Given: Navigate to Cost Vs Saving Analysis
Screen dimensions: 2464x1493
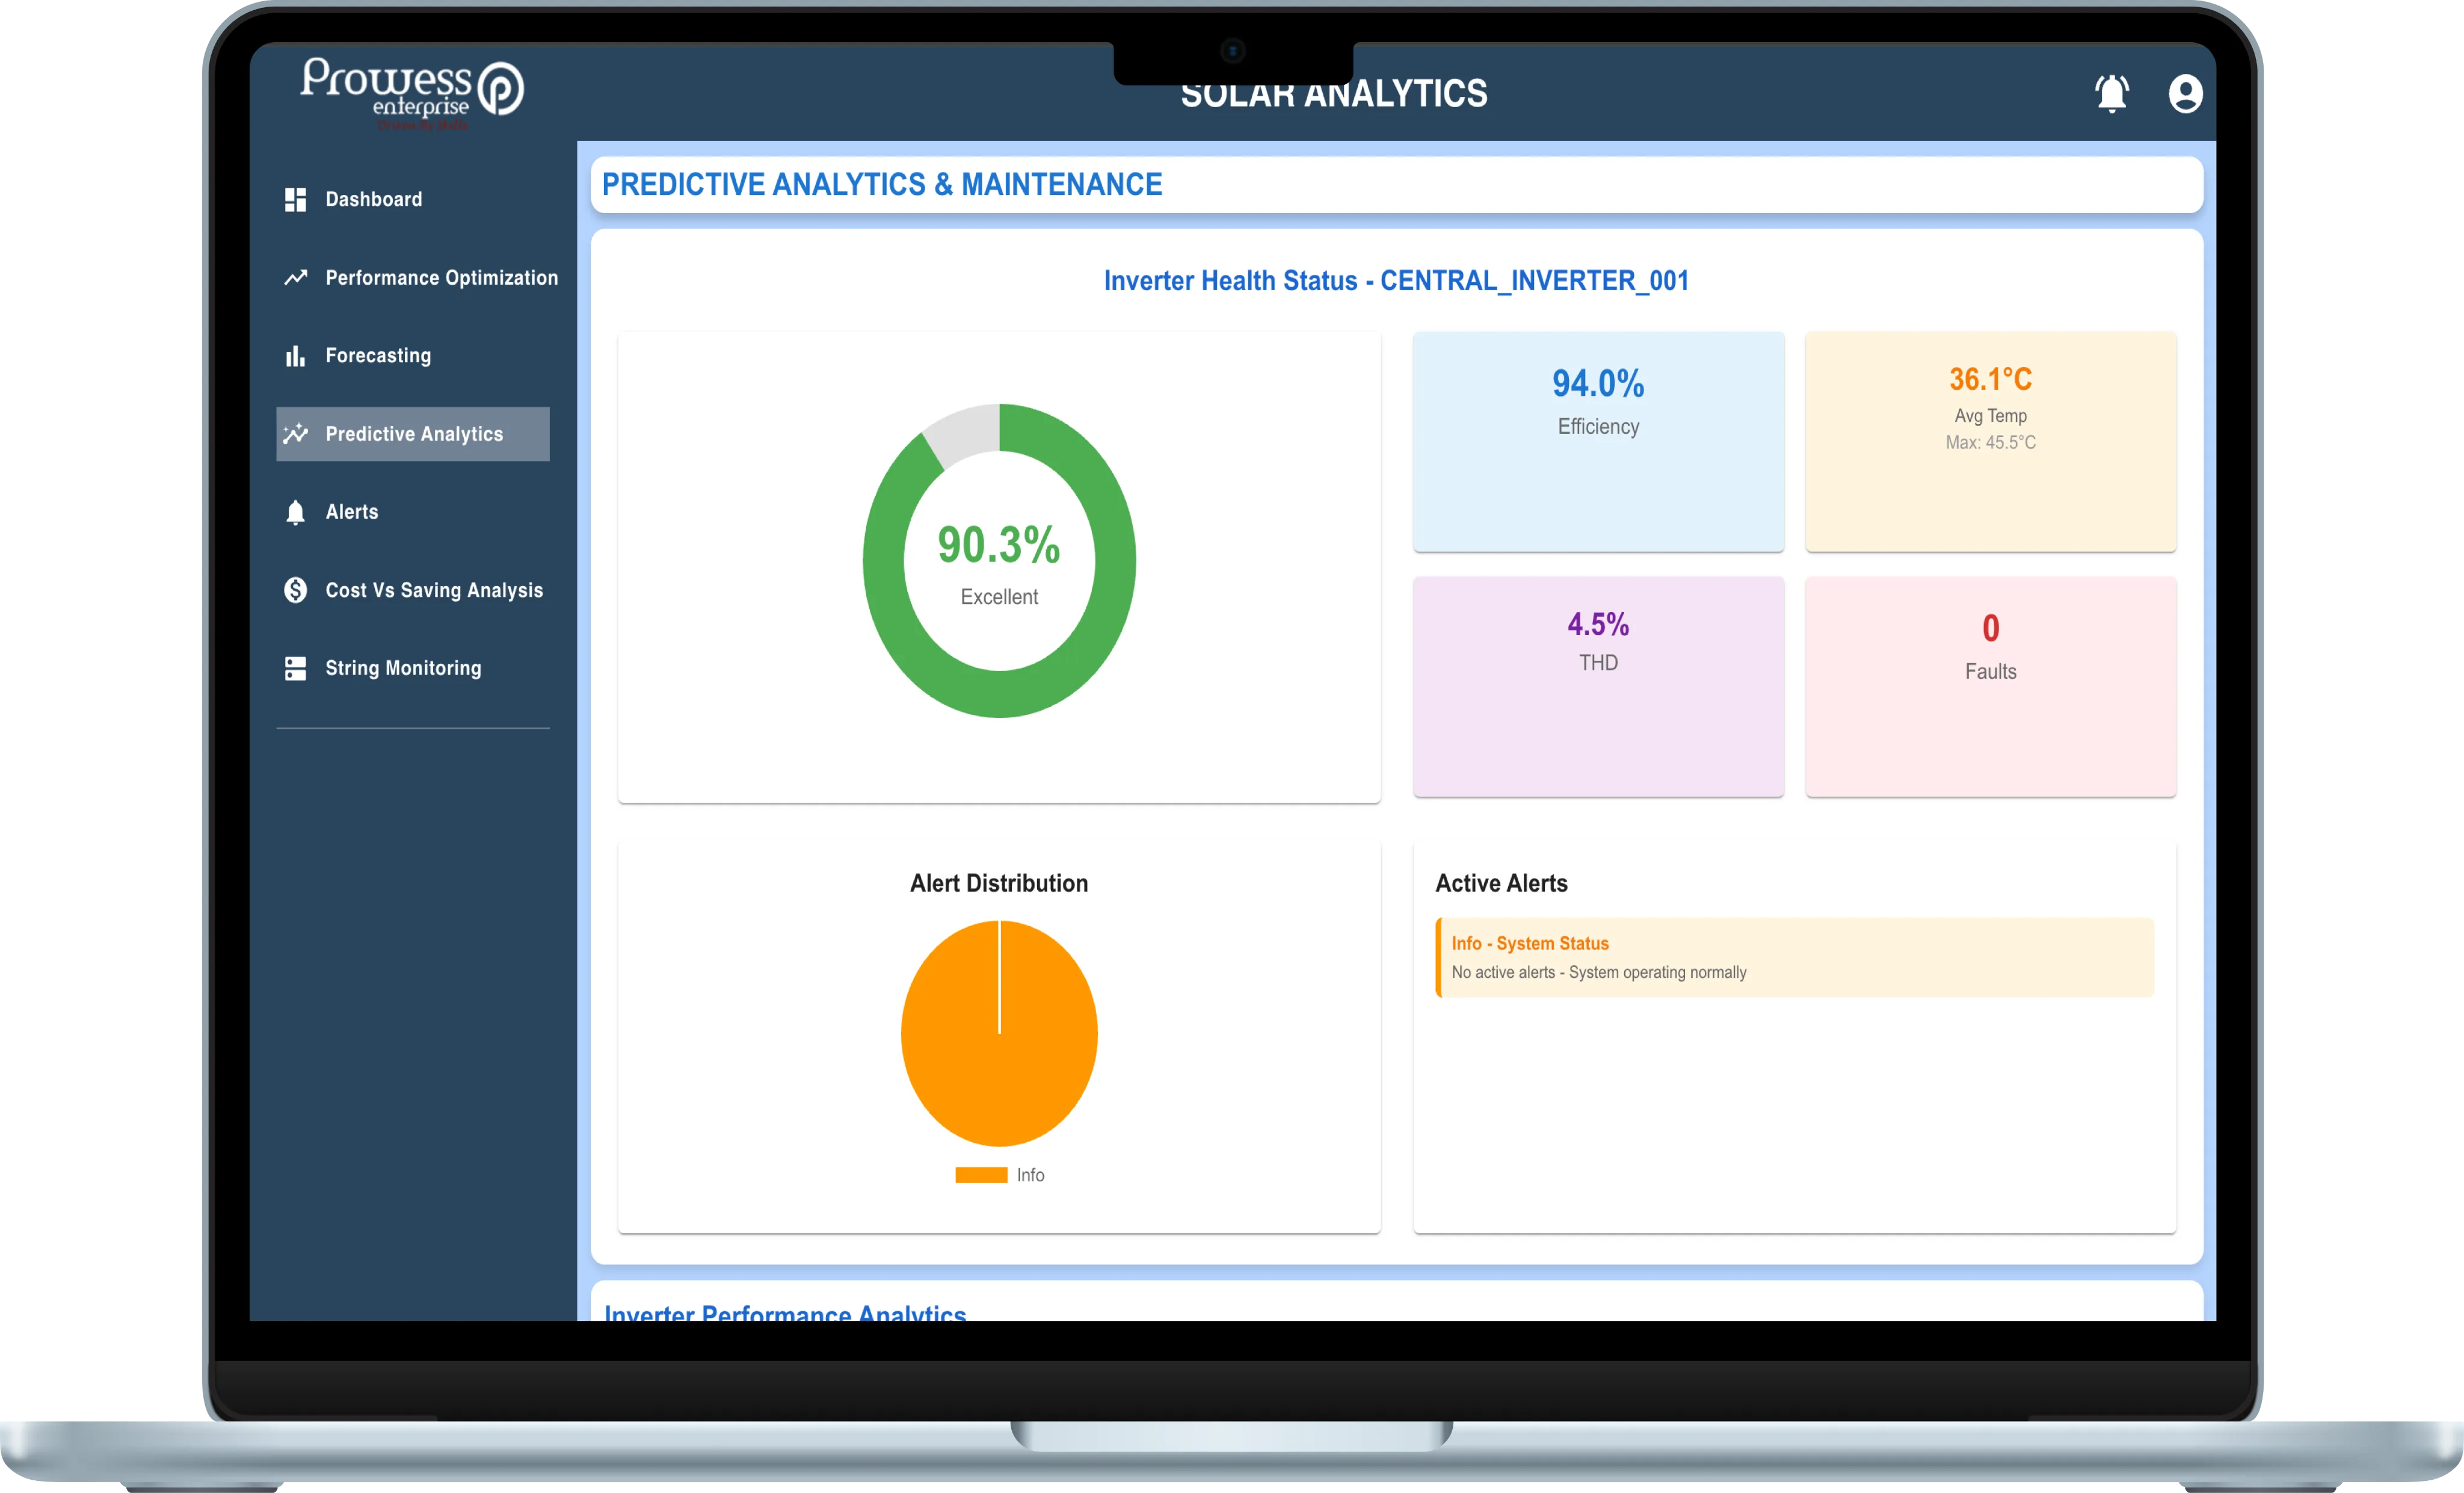Looking at the screenshot, I should [x=434, y=590].
